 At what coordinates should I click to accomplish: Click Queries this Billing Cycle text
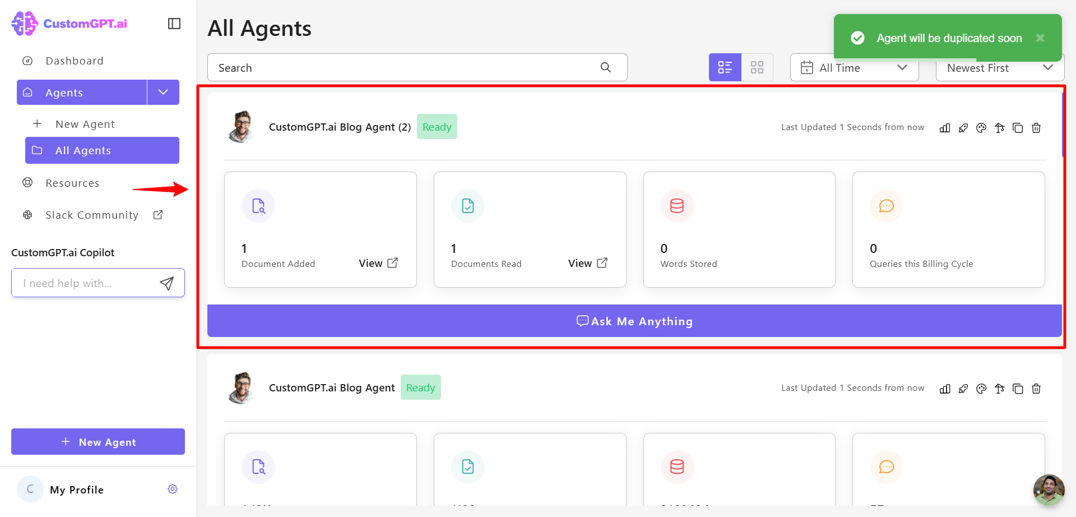click(921, 264)
